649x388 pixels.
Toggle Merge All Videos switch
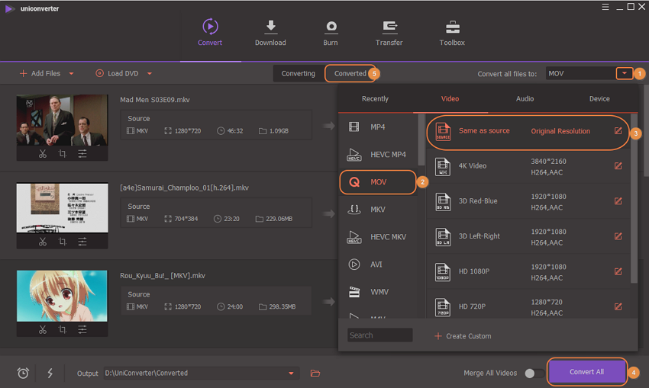(x=534, y=373)
